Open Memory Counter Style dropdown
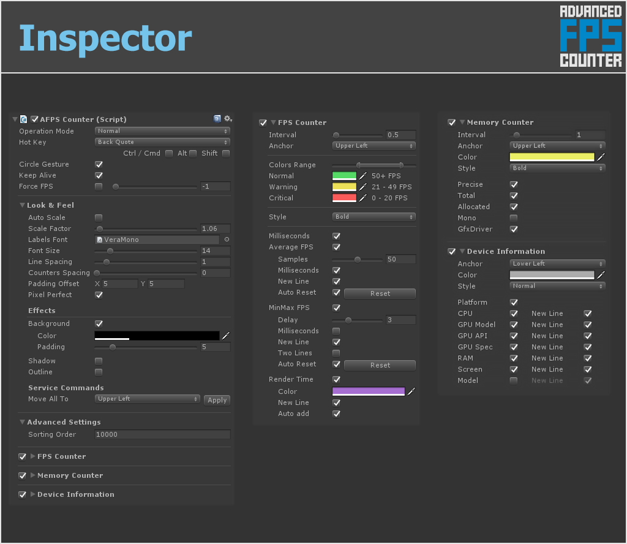 tap(557, 168)
